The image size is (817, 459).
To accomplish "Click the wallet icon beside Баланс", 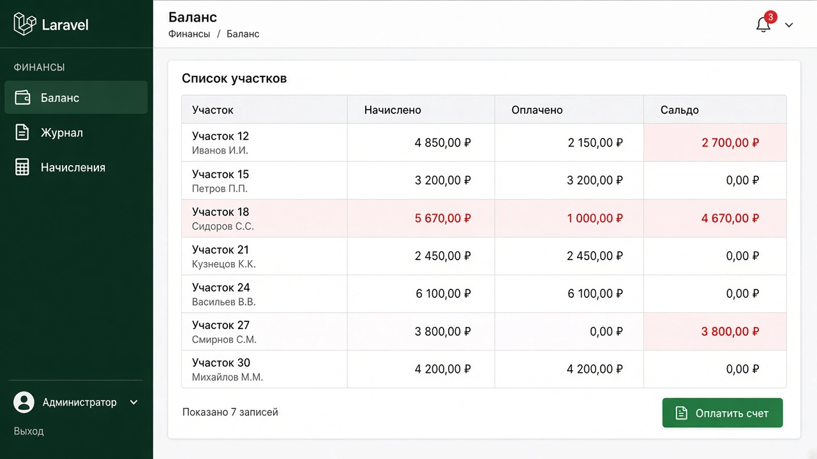I will [x=22, y=98].
